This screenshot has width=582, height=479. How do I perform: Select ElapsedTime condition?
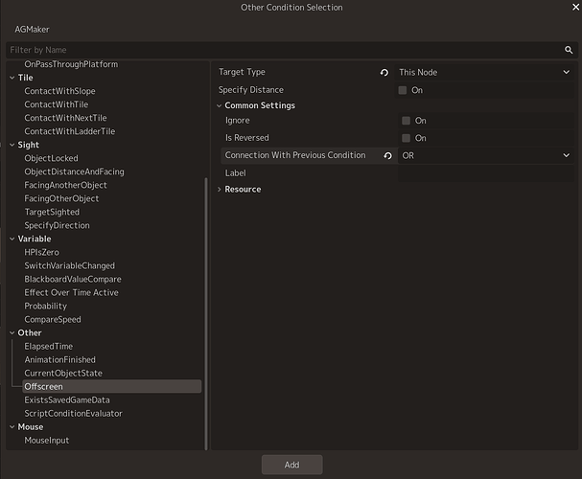[49, 346]
